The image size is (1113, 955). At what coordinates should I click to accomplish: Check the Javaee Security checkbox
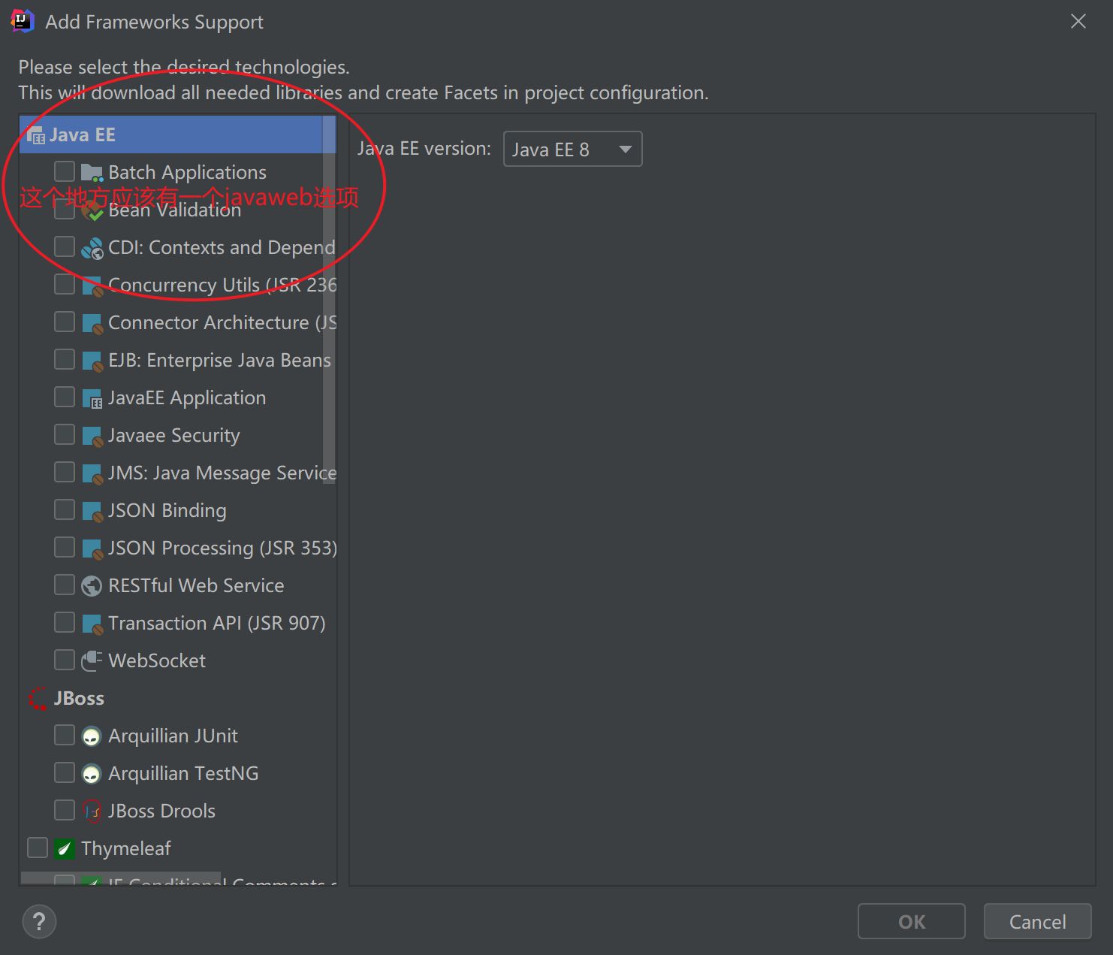click(x=65, y=434)
